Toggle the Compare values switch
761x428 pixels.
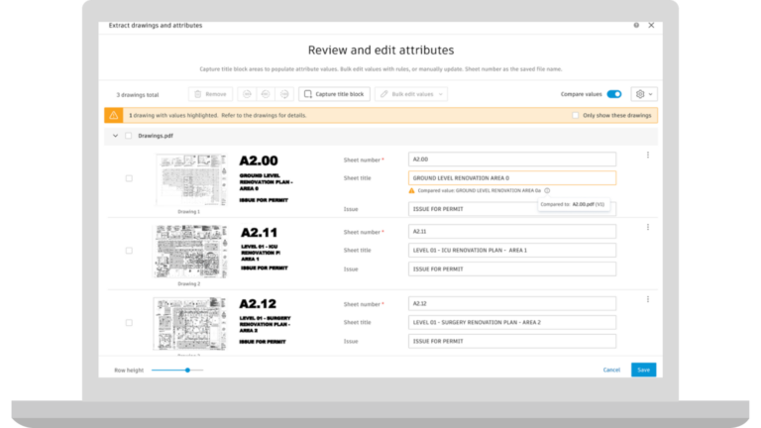(614, 94)
